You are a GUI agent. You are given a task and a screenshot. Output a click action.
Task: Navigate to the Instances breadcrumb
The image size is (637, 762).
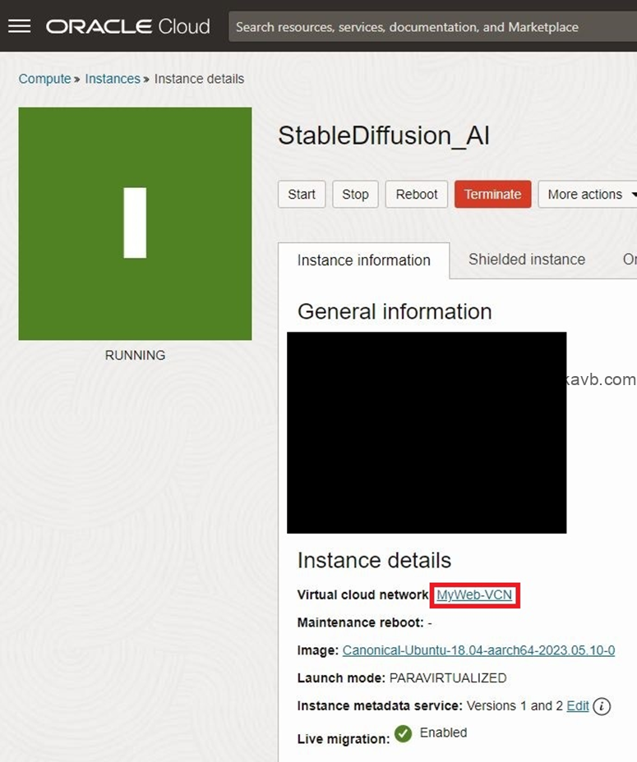click(113, 79)
